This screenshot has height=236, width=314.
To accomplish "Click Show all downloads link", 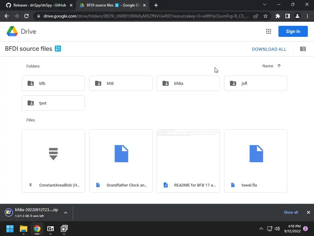I will click(x=291, y=212).
